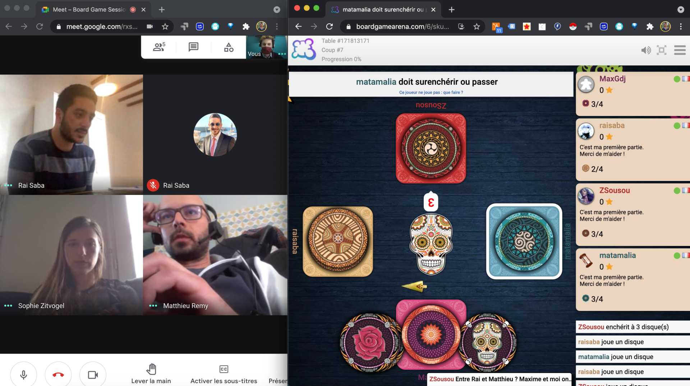Viewport: 690px width, 386px height.
Task: Click log entry 'ZSousou enchérit à 3 disque(s)'
Action: (x=632, y=327)
